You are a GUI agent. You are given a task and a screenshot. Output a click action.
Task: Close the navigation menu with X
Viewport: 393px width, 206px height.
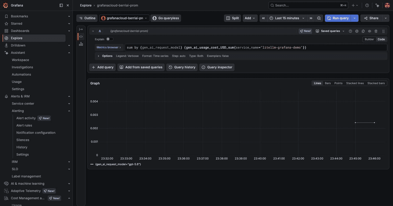(x=68, y=5)
